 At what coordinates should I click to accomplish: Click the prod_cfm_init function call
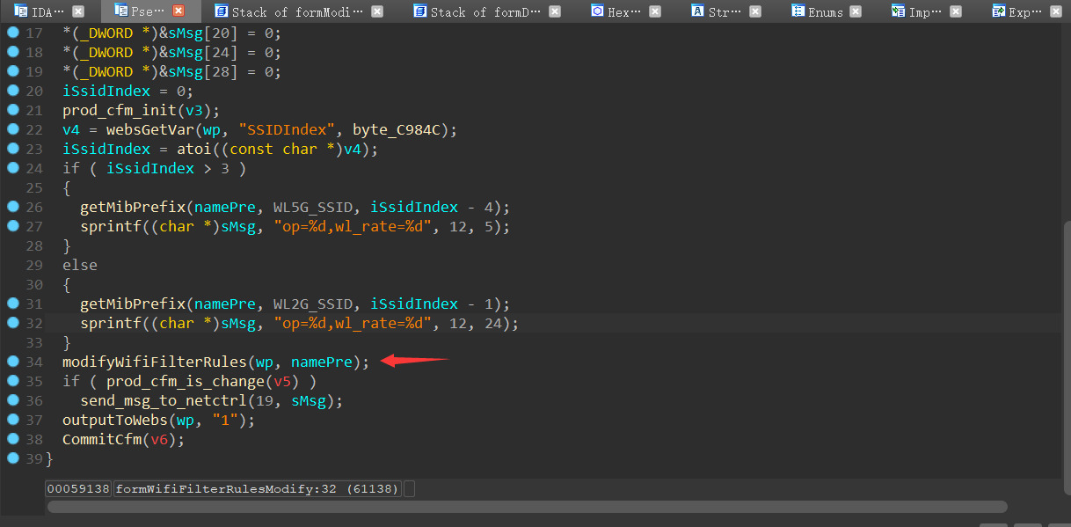click(120, 110)
